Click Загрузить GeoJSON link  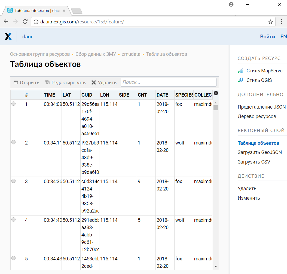[259, 152]
